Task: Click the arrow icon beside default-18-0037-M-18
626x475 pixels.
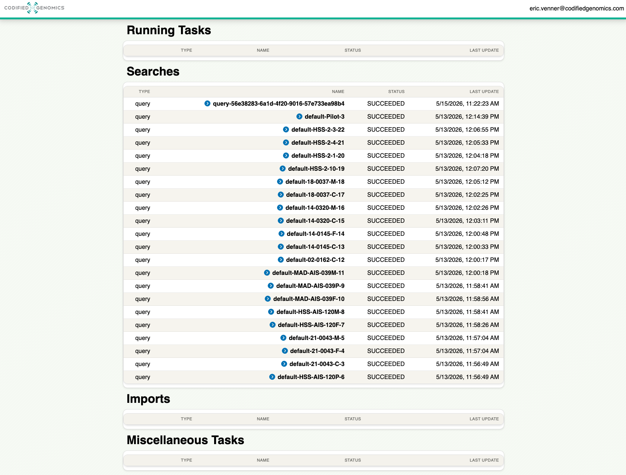Action: 280,182
